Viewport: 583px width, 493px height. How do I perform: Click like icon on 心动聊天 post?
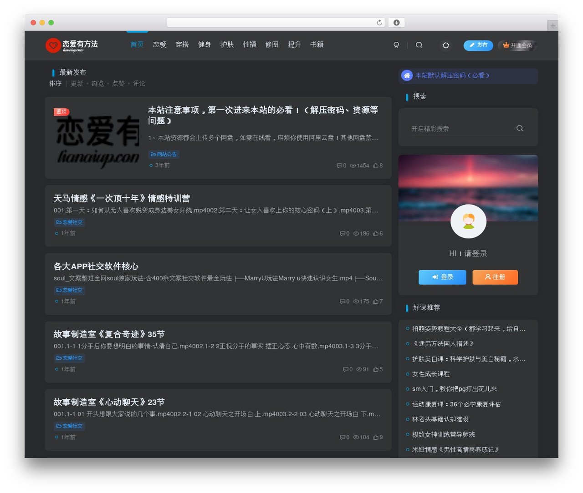click(376, 437)
